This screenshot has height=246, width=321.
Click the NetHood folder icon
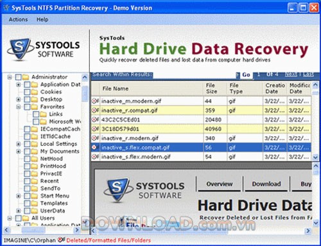[34, 159]
